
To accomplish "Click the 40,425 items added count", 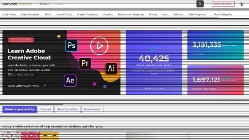I will [154, 59].
